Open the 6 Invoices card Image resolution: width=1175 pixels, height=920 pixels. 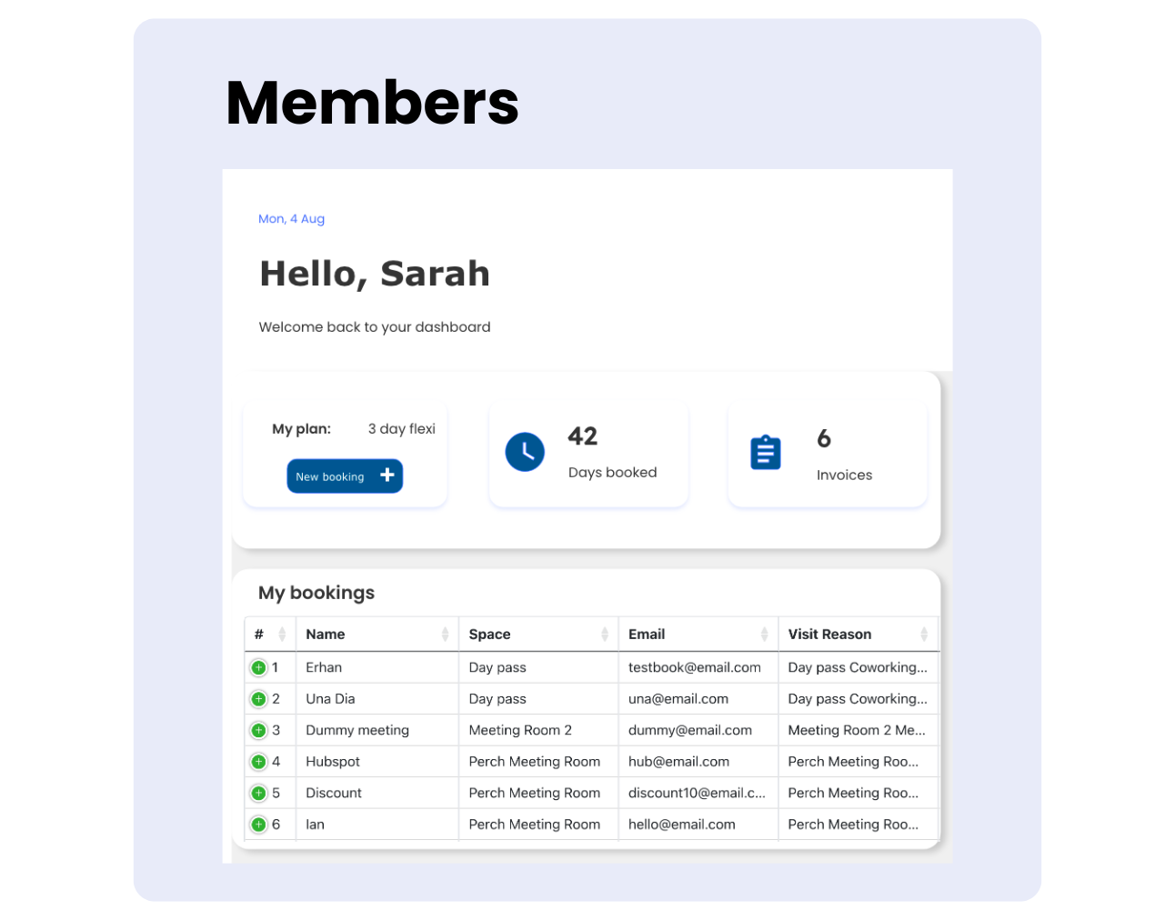point(827,455)
